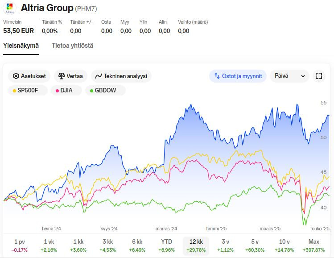Image resolution: width=334 pixels, height=258 pixels.
Task: Click the Ylin column label
Action: 143,22
